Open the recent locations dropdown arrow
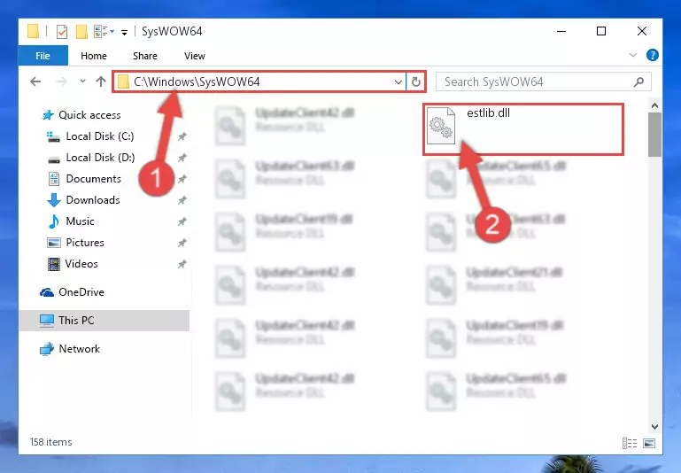 82,81
